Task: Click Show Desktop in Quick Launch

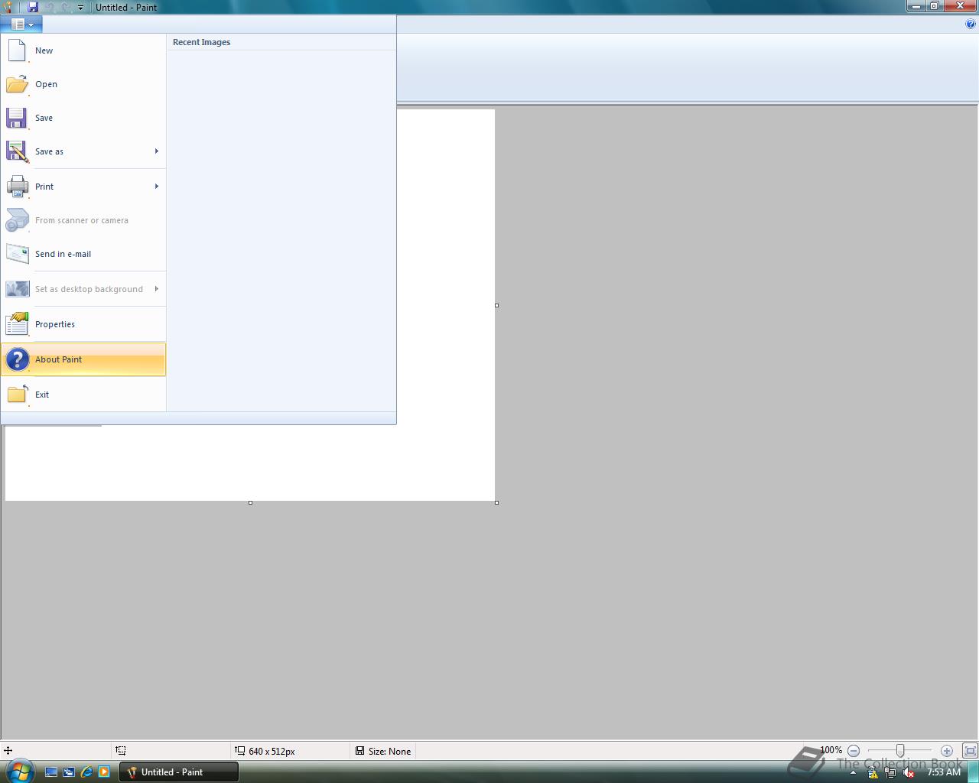Action: click(x=51, y=772)
